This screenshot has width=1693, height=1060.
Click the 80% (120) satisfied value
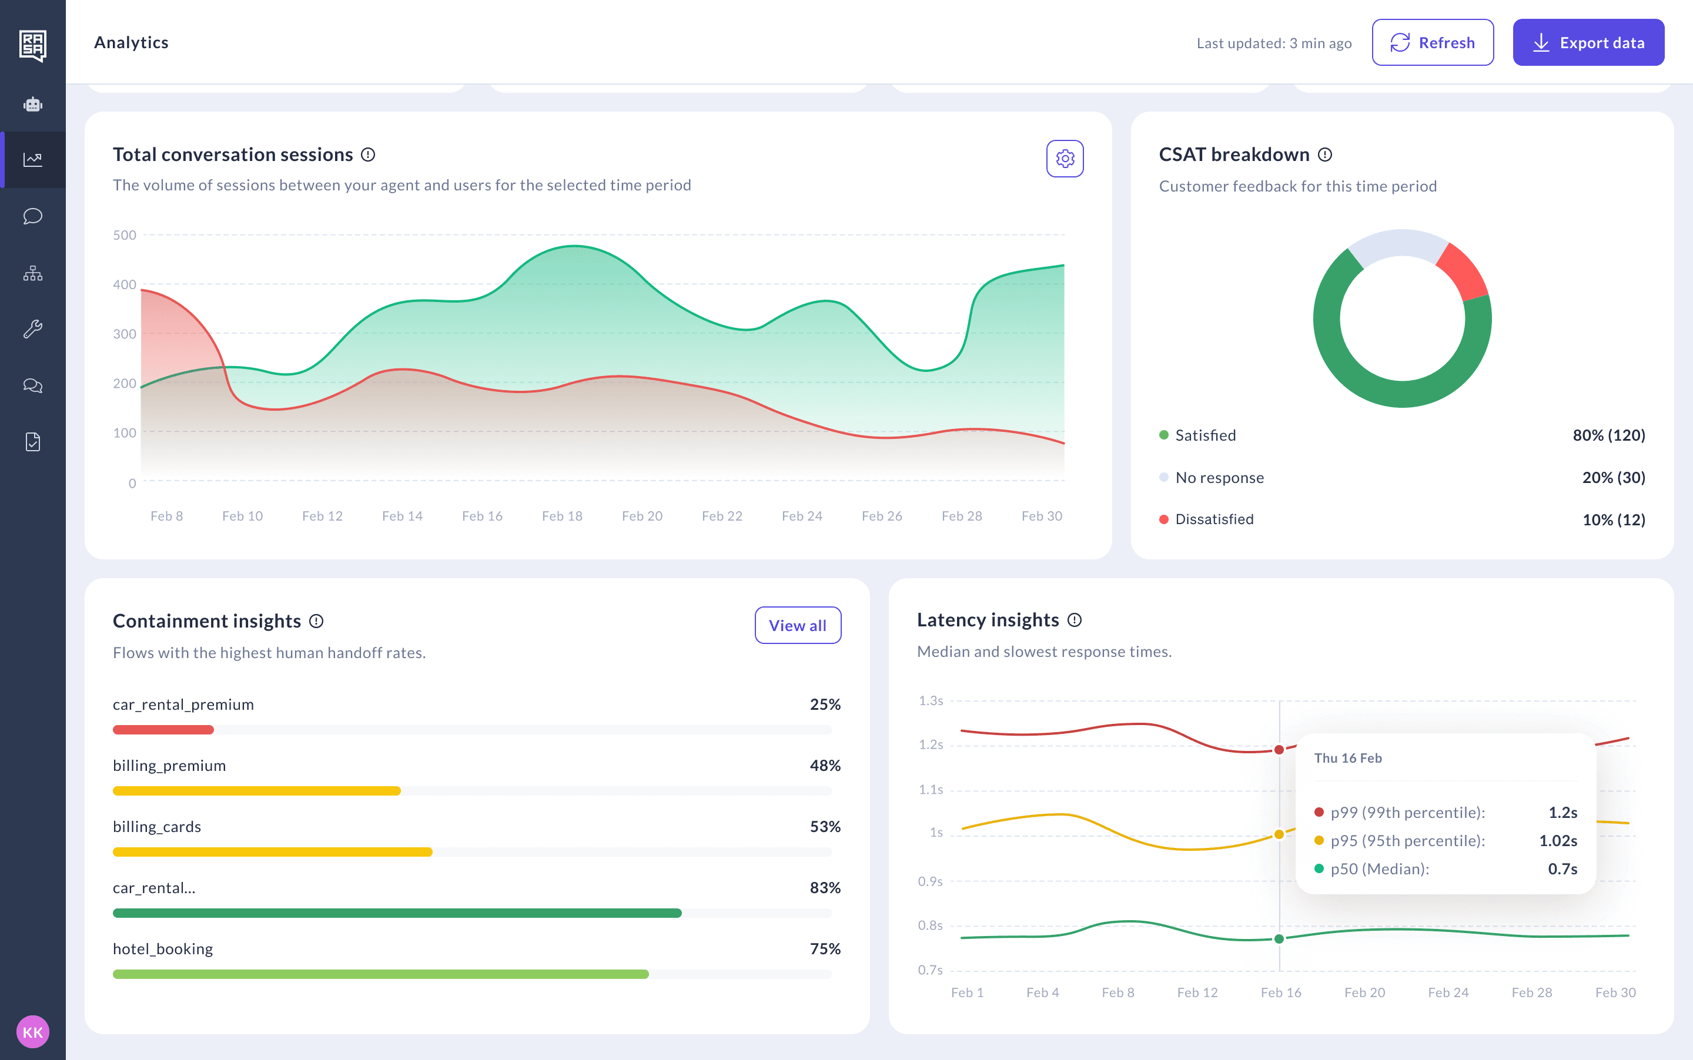(1609, 435)
